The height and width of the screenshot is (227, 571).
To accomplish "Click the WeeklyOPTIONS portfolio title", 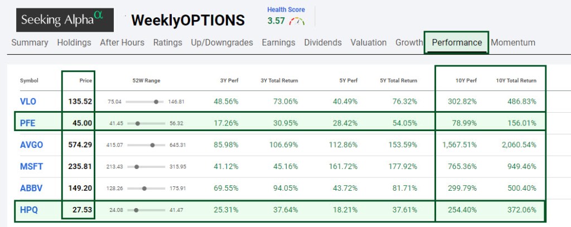I will (188, 21).
